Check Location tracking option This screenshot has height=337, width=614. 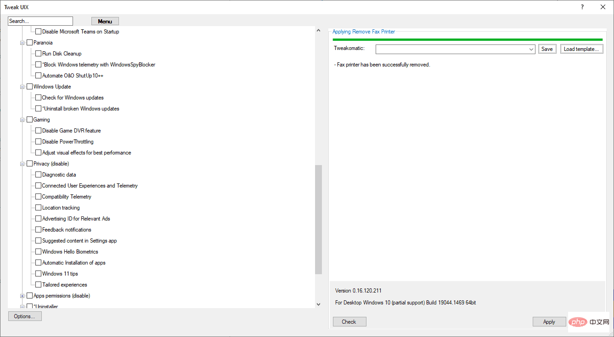coord(39,208)
